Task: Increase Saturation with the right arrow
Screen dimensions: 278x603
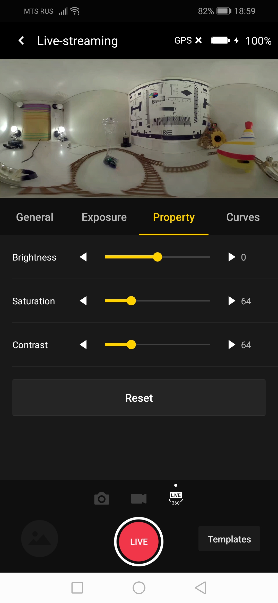Action: pos(232,301)
